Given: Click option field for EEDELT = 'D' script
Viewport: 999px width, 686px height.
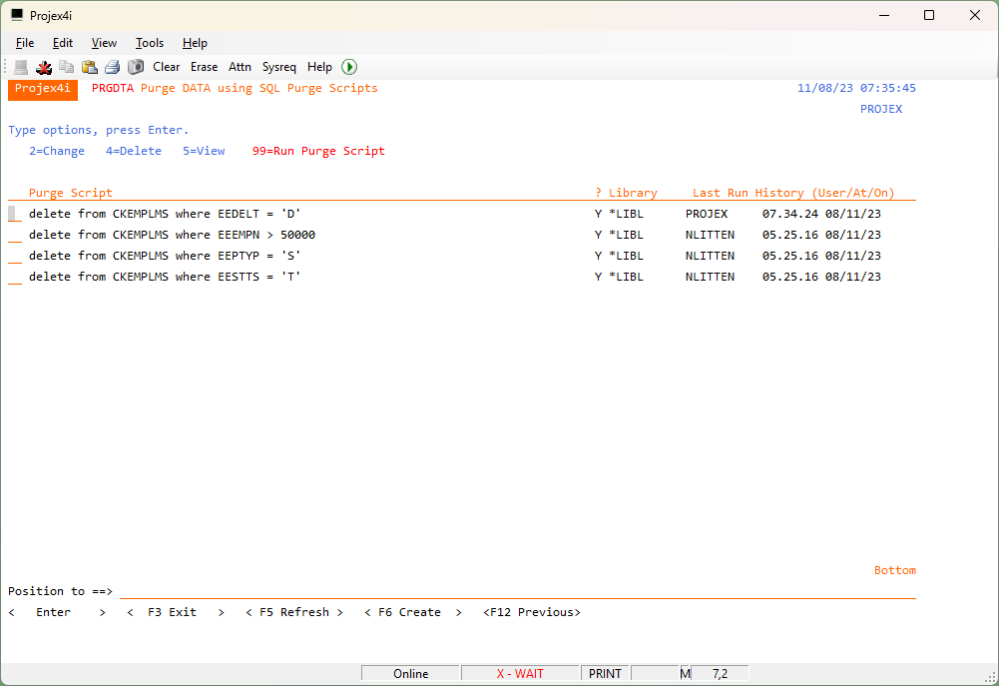Looking at the screenshot, I should point(15,214).
